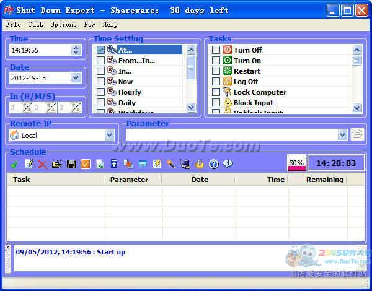Click the red X delete icon

[x=43, y=164]
